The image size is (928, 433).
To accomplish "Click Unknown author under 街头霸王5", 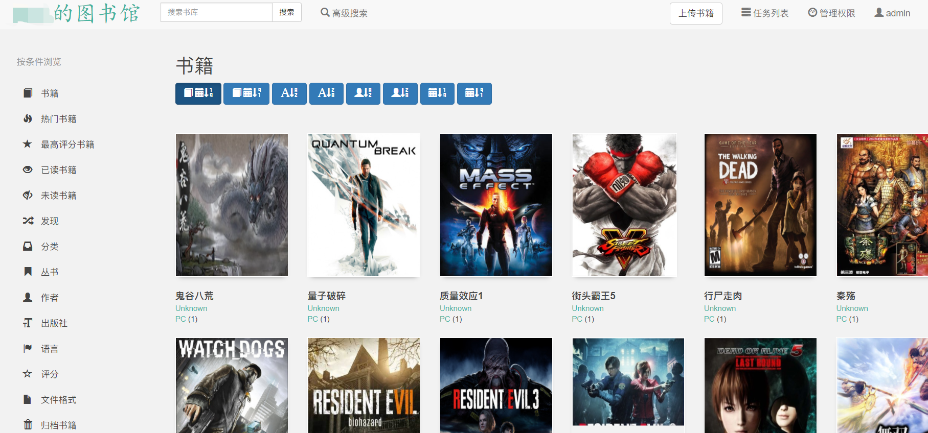I will pyautogui.click(x=588, y=308).
